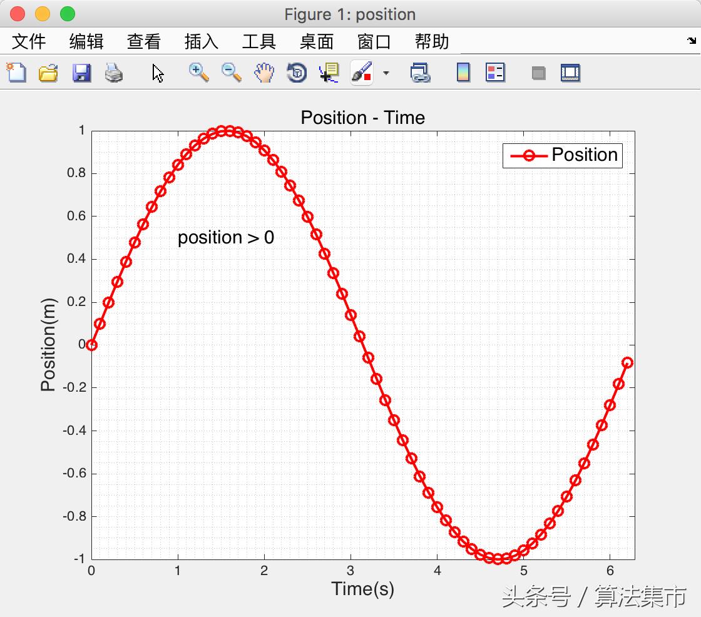
Task: Click the 帮助 menu
Action: click(x=432, y=42)
